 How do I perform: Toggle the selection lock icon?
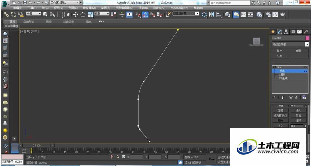click(118, 157)
